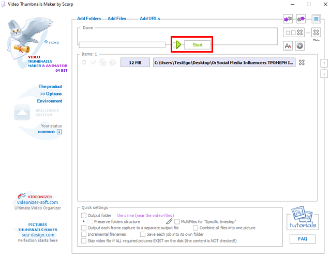The image size is (331, 258).
Task: Click the faded layered arrow icon in item row
Action: [113, 62]
